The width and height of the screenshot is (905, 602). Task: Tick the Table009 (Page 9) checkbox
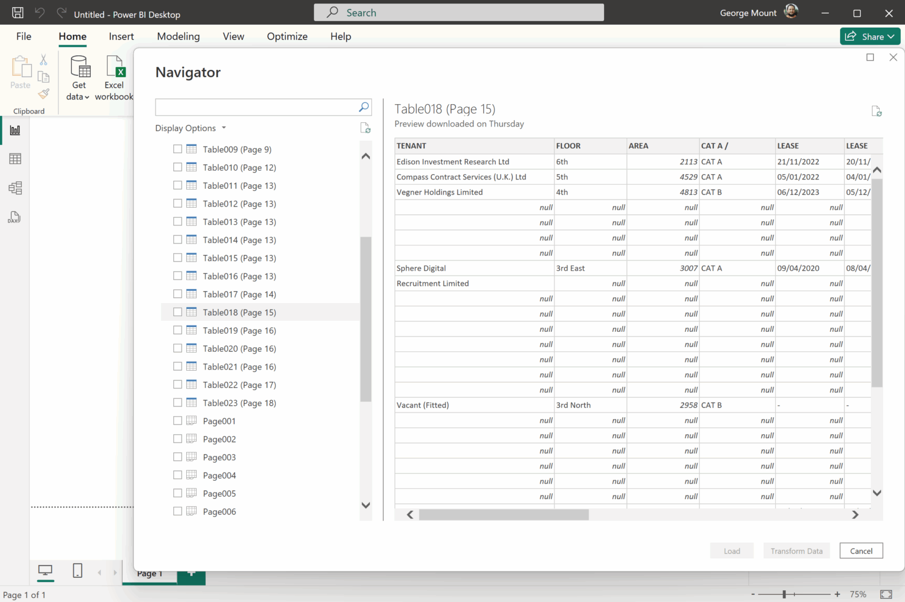click(x=177, y=149)
